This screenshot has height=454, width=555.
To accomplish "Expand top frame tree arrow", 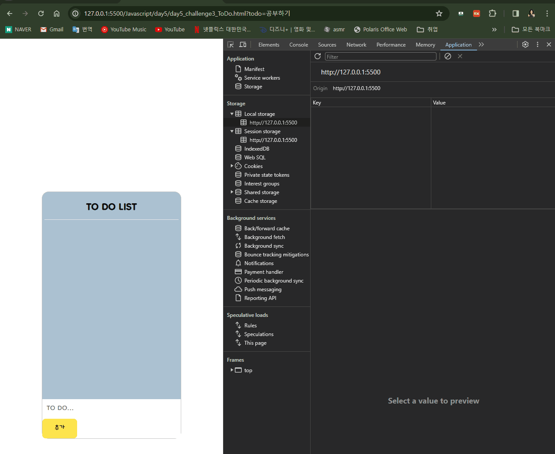I will click(x=232, y=370).
